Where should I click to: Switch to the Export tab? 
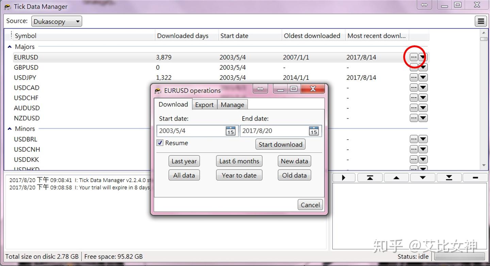pyautogui.click(x=205, y=105)
